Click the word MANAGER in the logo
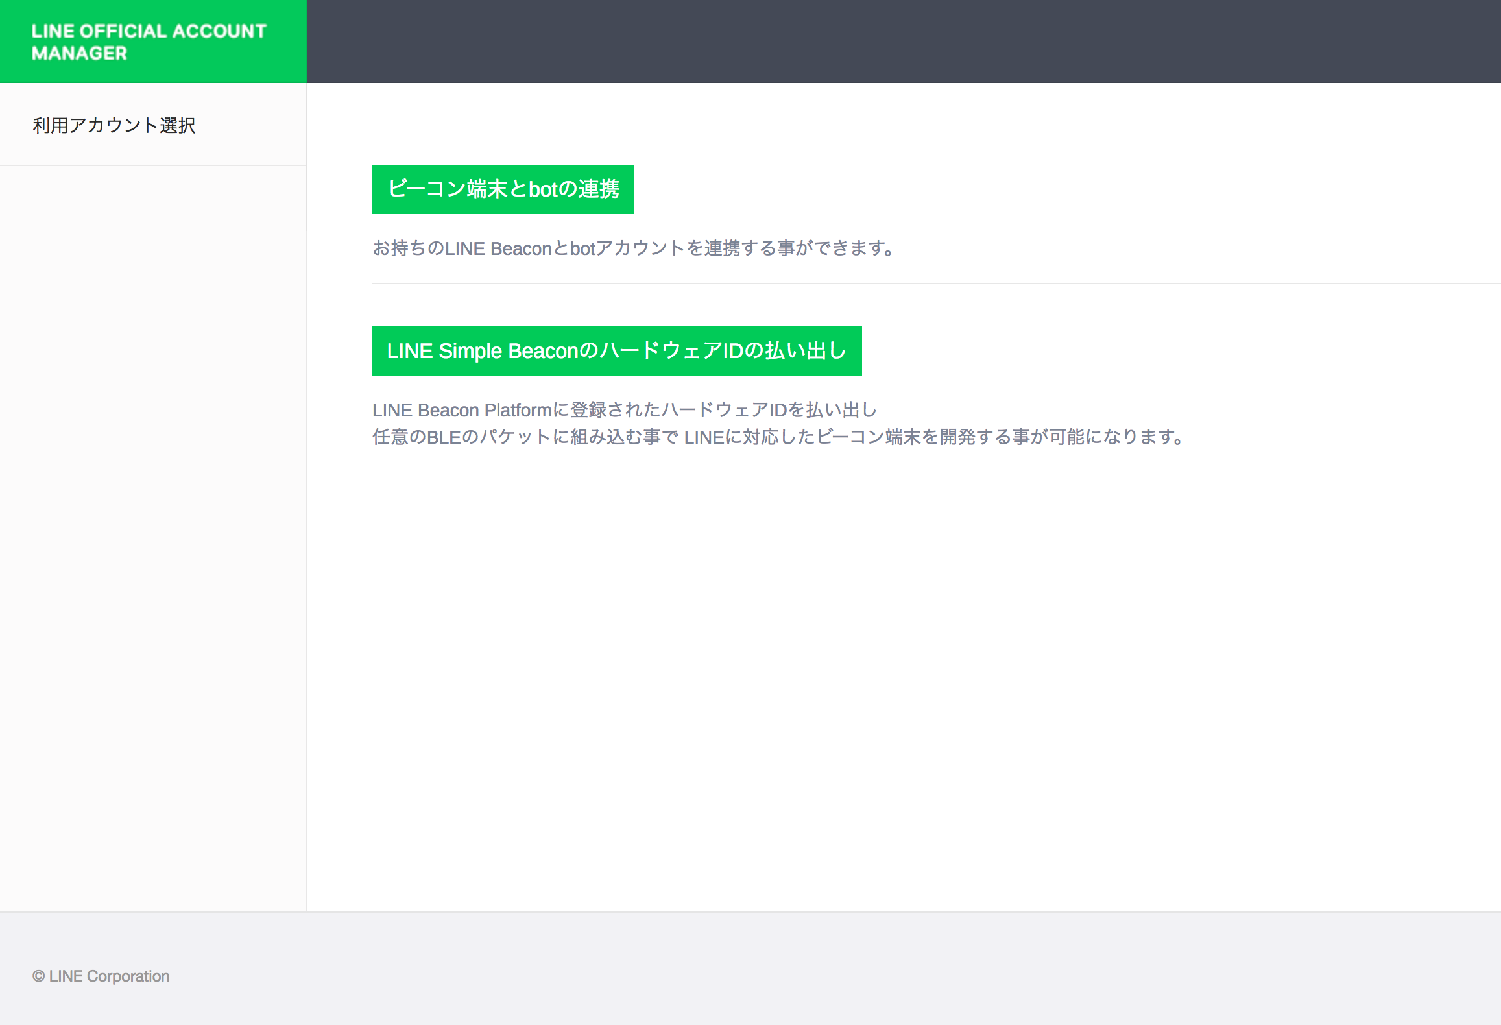This screenshot has width=1501, height=1025. point(79,54)
